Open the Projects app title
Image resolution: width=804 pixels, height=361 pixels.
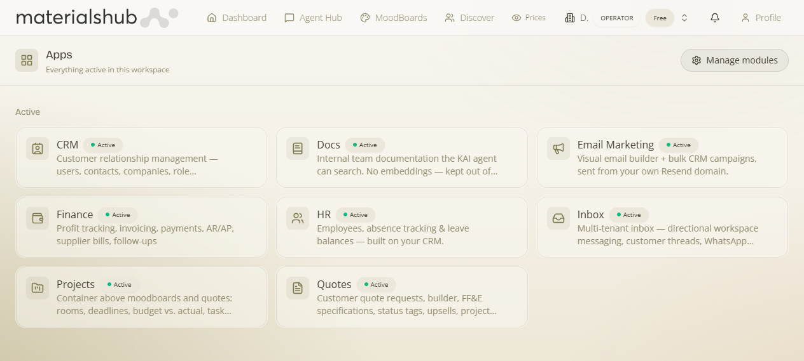(76, 284)
